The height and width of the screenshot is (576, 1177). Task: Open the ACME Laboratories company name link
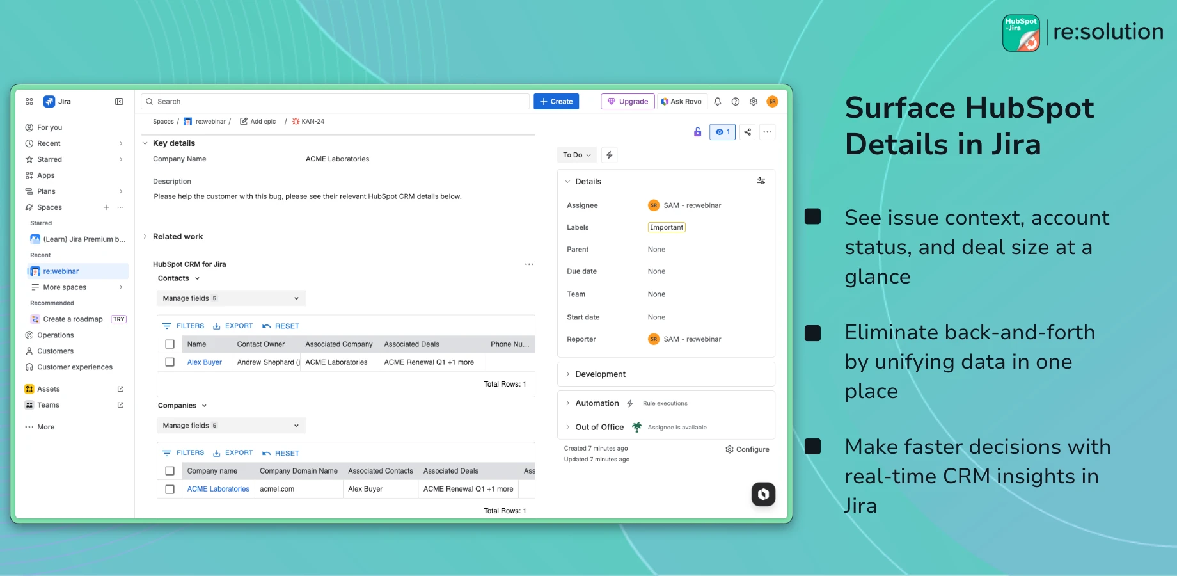218,489
